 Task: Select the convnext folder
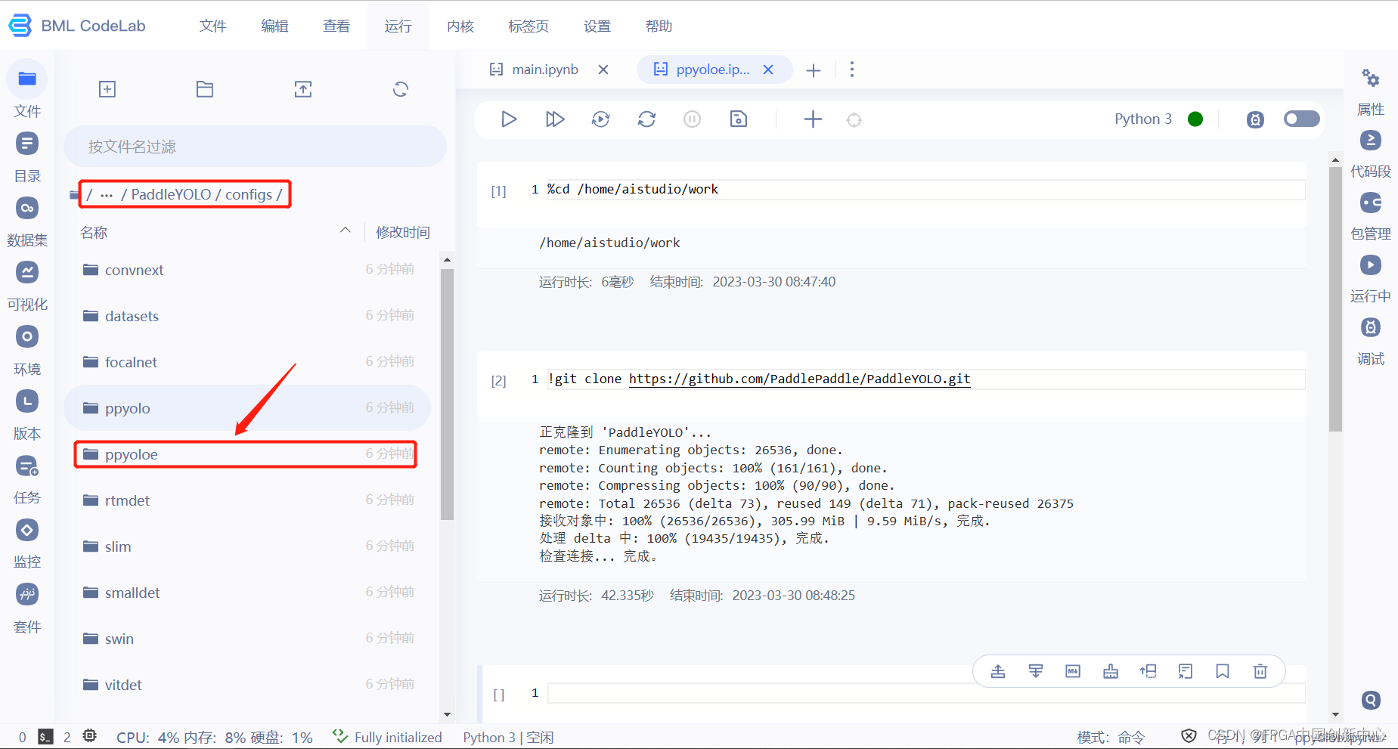click(x=248, y=270)
